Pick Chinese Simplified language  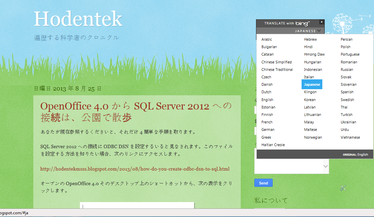coord(276,62)
